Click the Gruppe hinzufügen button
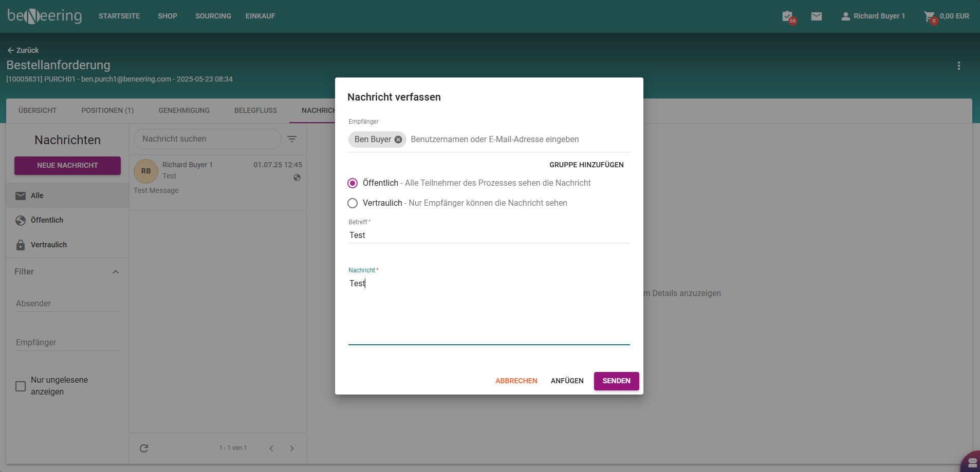This screenshot has width=980, height=472. tap(586, 165)
